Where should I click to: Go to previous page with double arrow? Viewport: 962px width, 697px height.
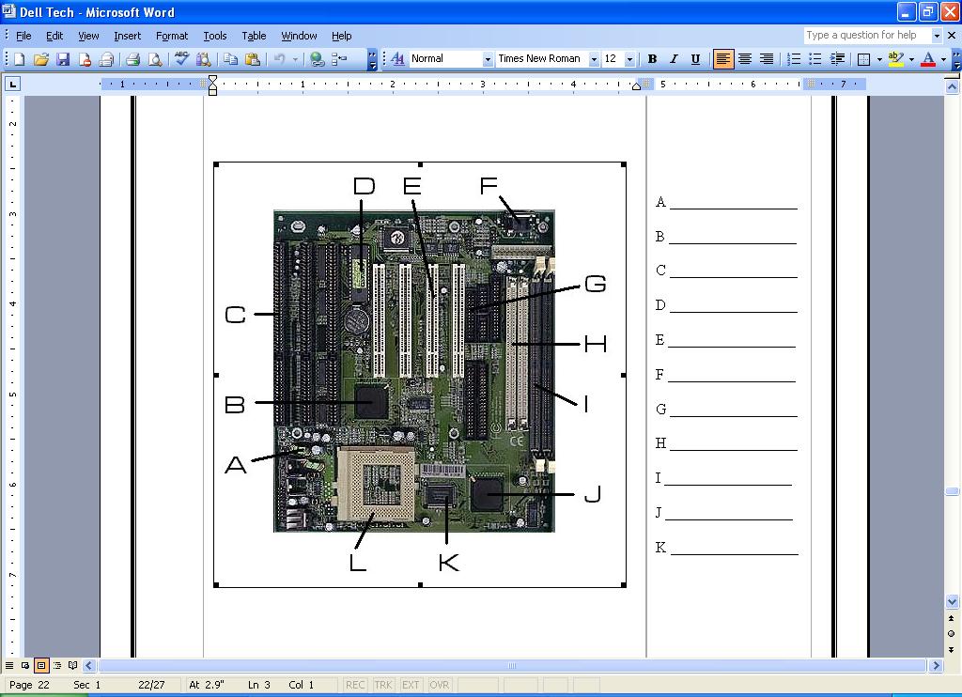(x=952, y=618)
